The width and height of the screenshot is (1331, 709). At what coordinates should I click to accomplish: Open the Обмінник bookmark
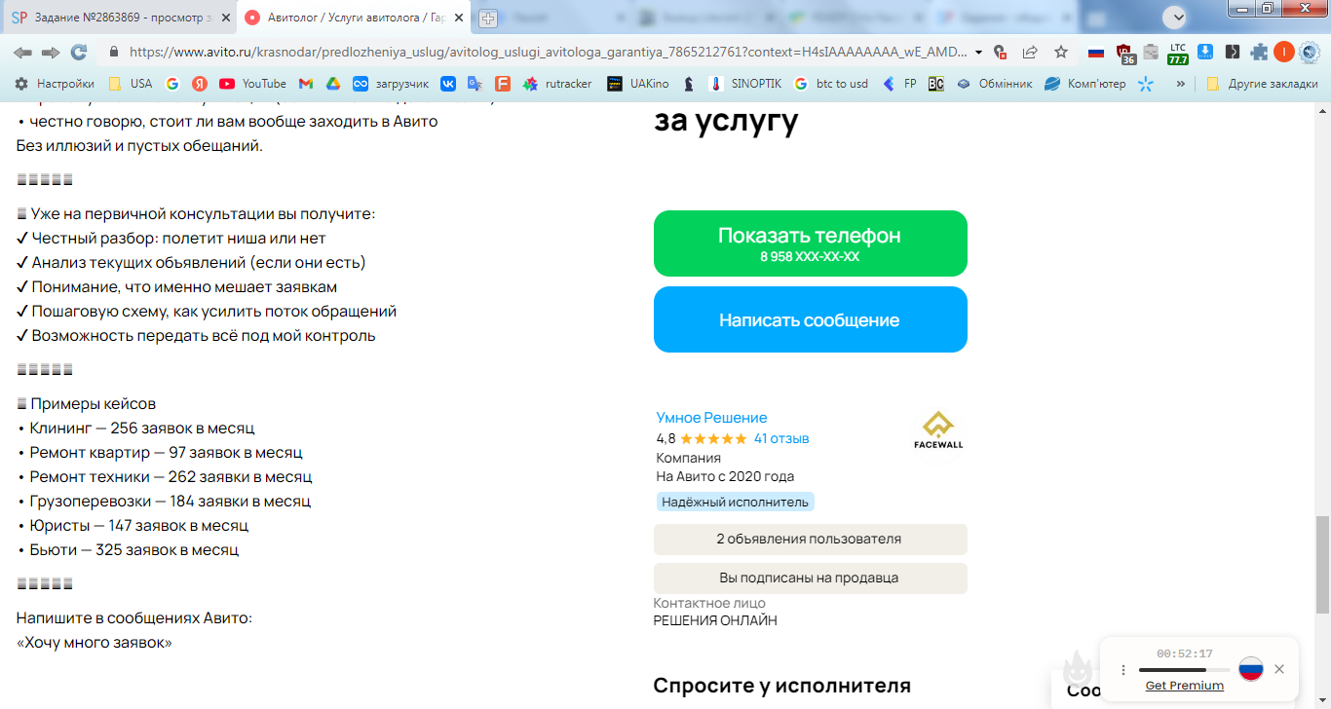click(994, 84)
